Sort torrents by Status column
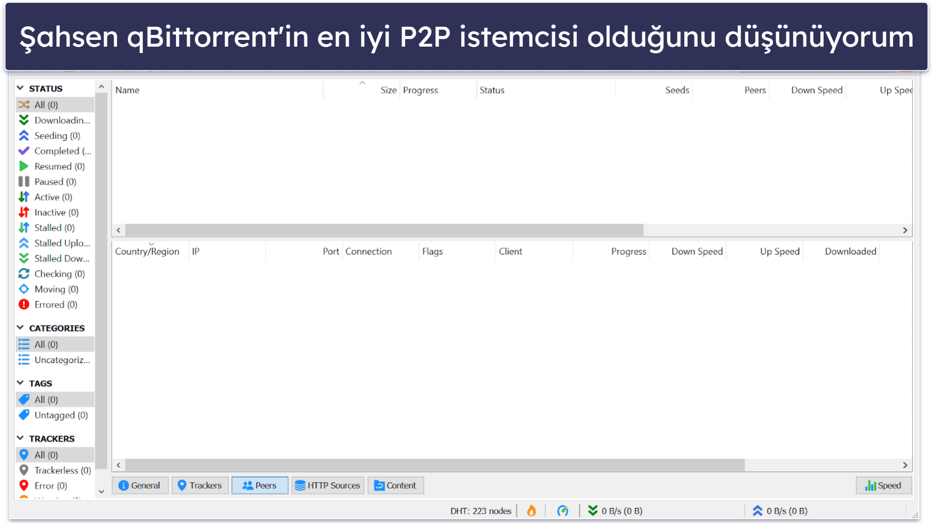 (546, 90)
